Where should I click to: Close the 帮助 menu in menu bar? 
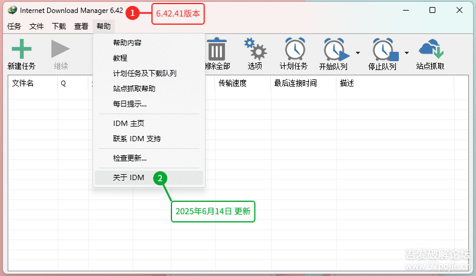(x=104, y=26)
